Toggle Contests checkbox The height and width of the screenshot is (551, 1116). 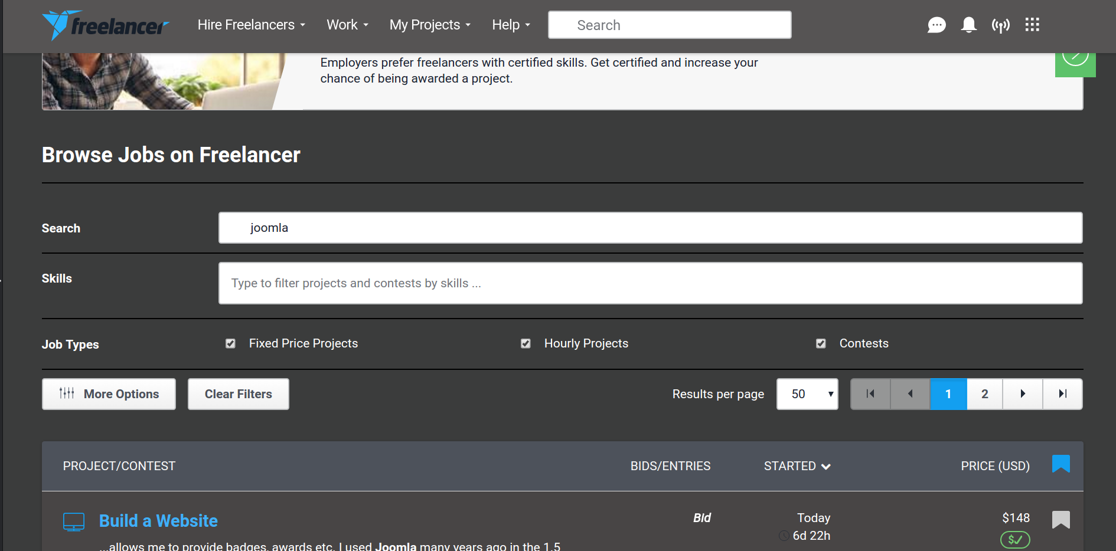(x=821, y=343)
